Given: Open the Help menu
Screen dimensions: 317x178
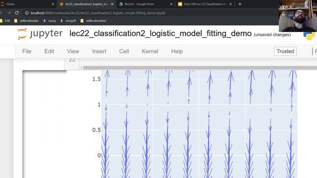Looking at the screenshot, I should pyautogui.click(x=177, y=51).
